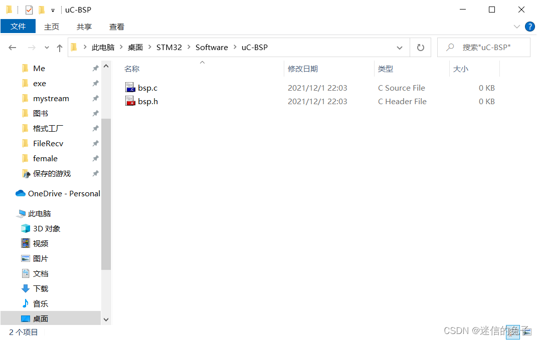The width and height of the screenshot is (537, 340).
Task: Open the 主页 ribbon tab
Action: pyautogui.click(x=52, y=27)
